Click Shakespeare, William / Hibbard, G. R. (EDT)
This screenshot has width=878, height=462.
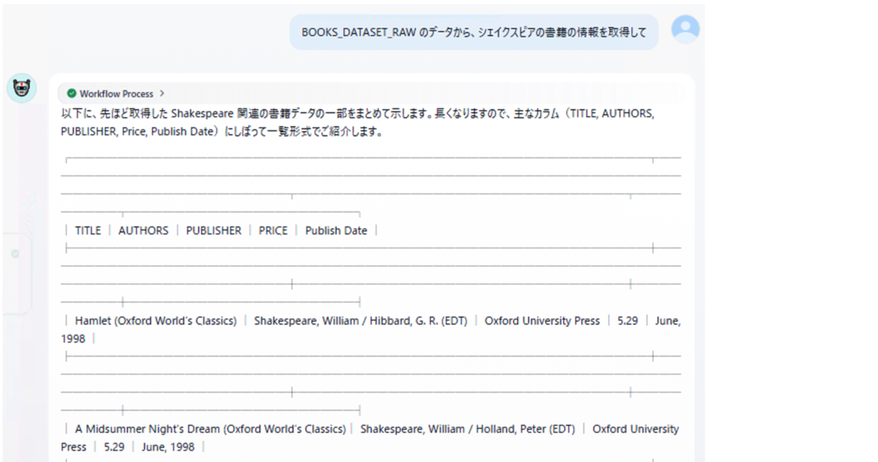tap(361, 321)
